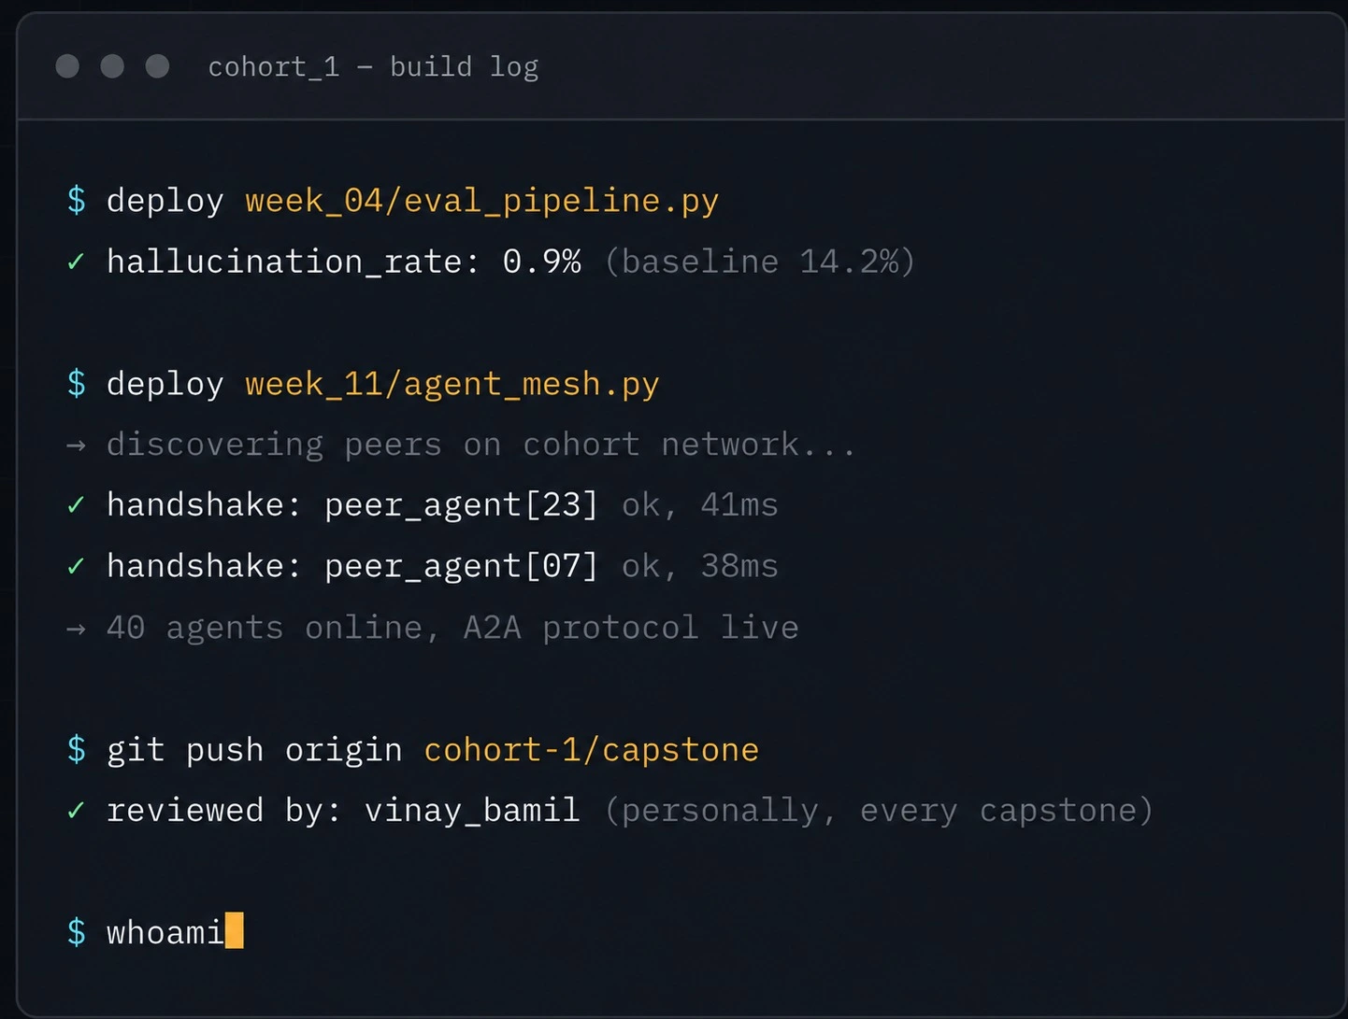Image resolution: width=1348 pixels, height=1019 pixels.
Task: Click the arrow before discovering peers
Action: (x=77, y=446)
